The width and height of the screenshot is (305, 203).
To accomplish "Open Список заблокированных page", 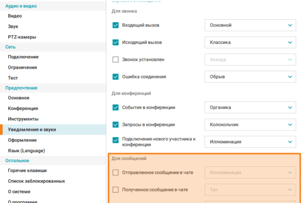I will (x=36, y=181).
